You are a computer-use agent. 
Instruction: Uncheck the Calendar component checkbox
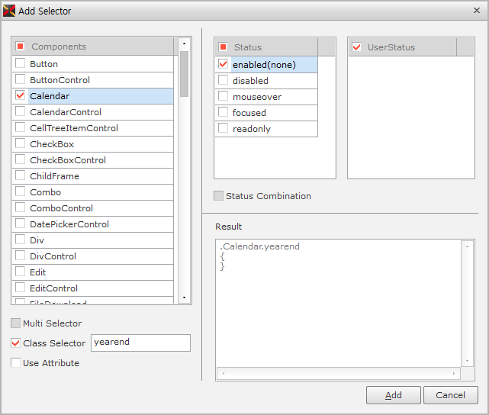[21, 96]
